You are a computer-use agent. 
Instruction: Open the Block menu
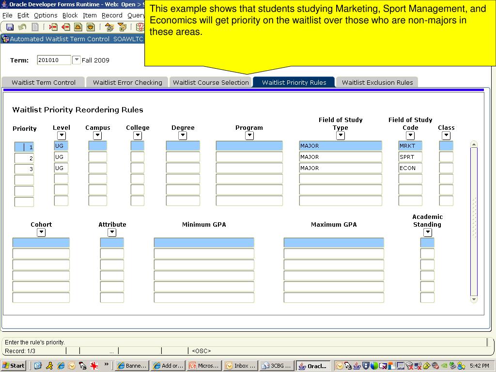(70, 15)
